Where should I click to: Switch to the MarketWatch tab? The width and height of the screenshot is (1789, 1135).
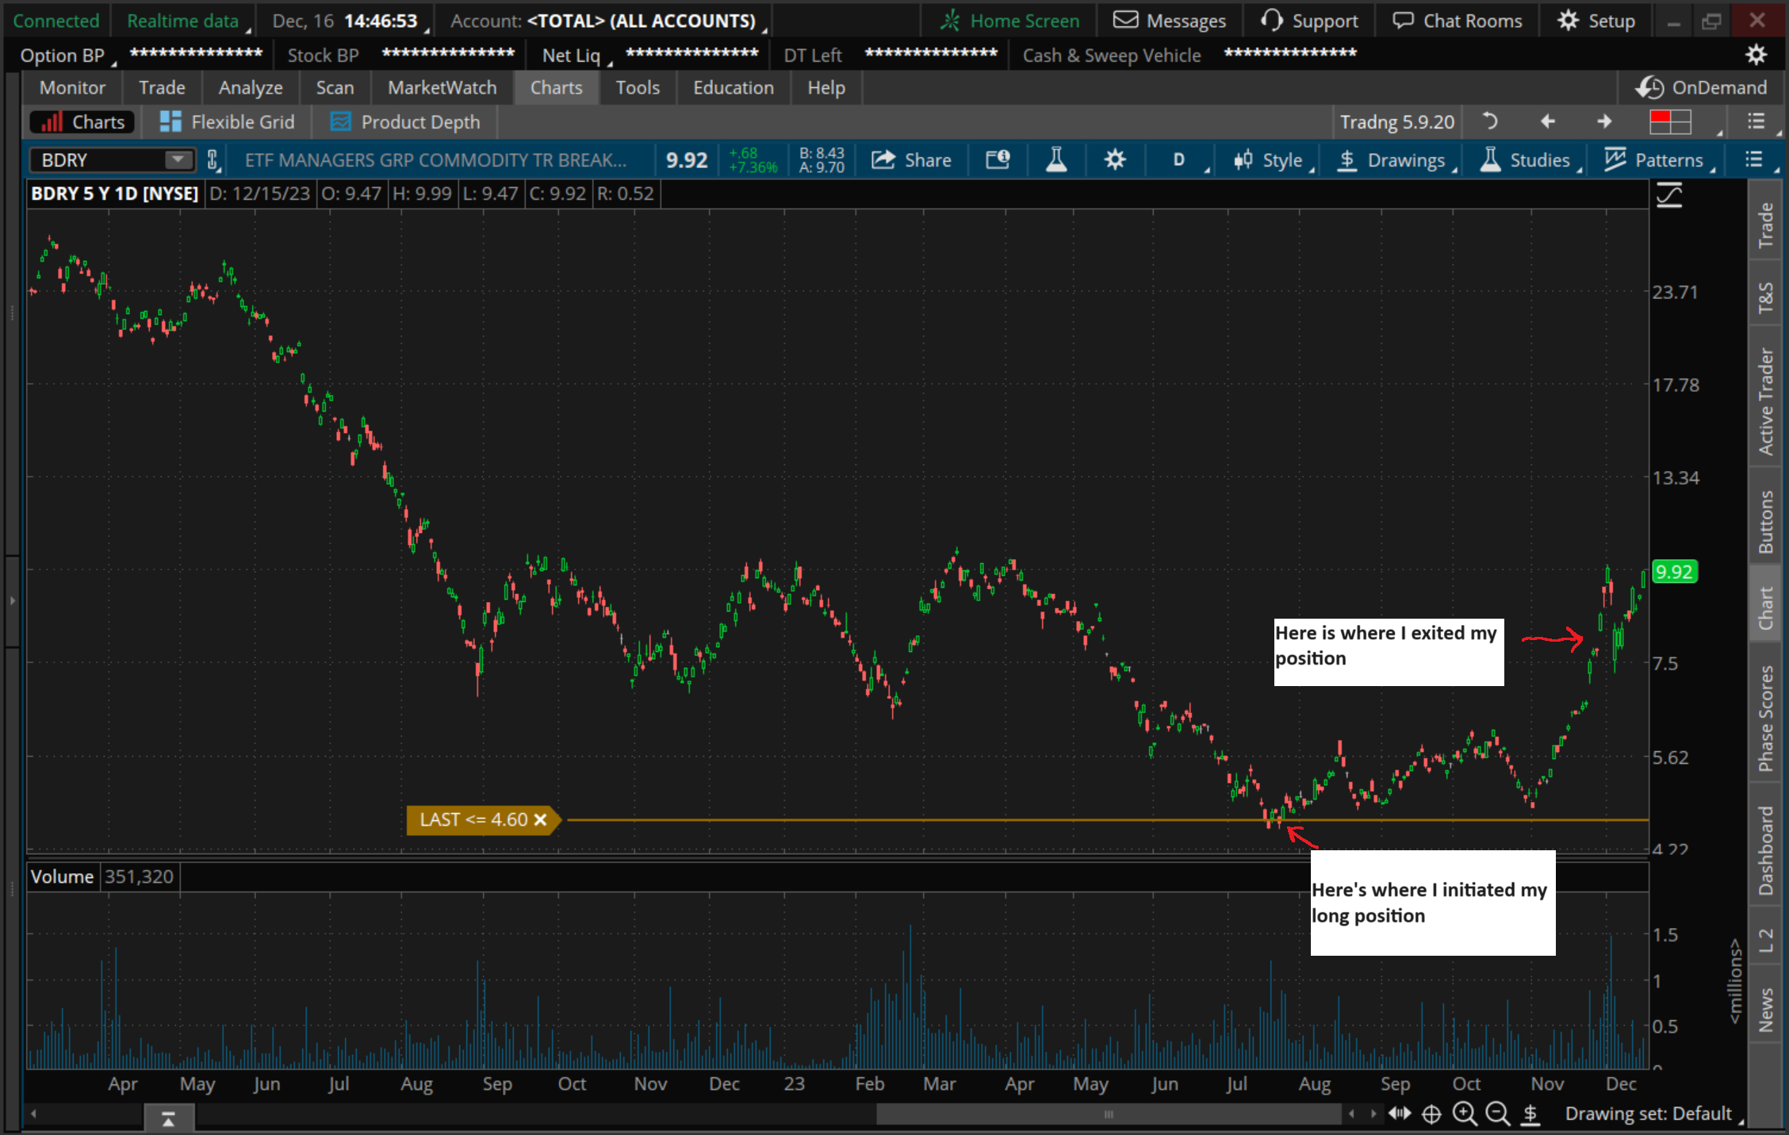442,87
